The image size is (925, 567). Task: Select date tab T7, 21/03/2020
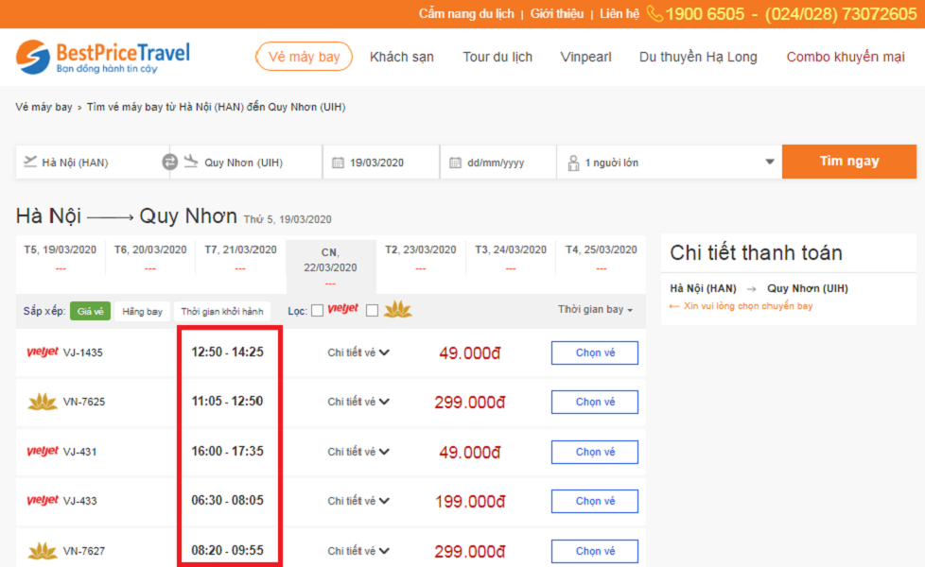point(240,256)
